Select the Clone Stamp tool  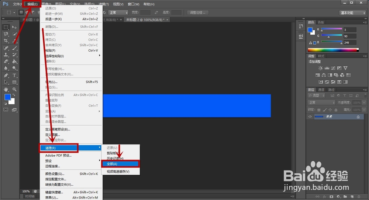coord(6,55)
